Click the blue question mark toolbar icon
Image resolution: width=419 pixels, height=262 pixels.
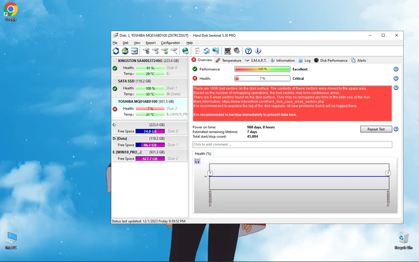[248, 51]
